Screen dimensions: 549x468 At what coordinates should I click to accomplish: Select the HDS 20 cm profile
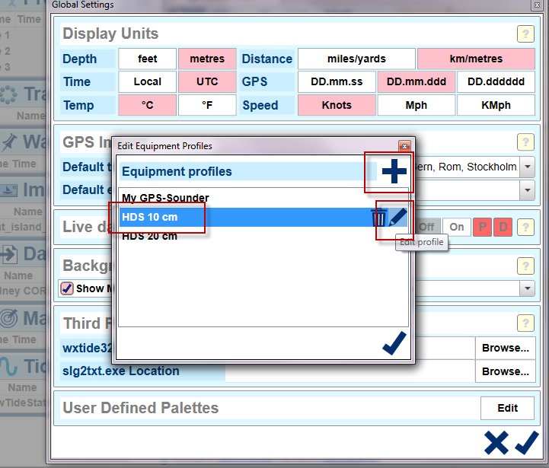149,236
